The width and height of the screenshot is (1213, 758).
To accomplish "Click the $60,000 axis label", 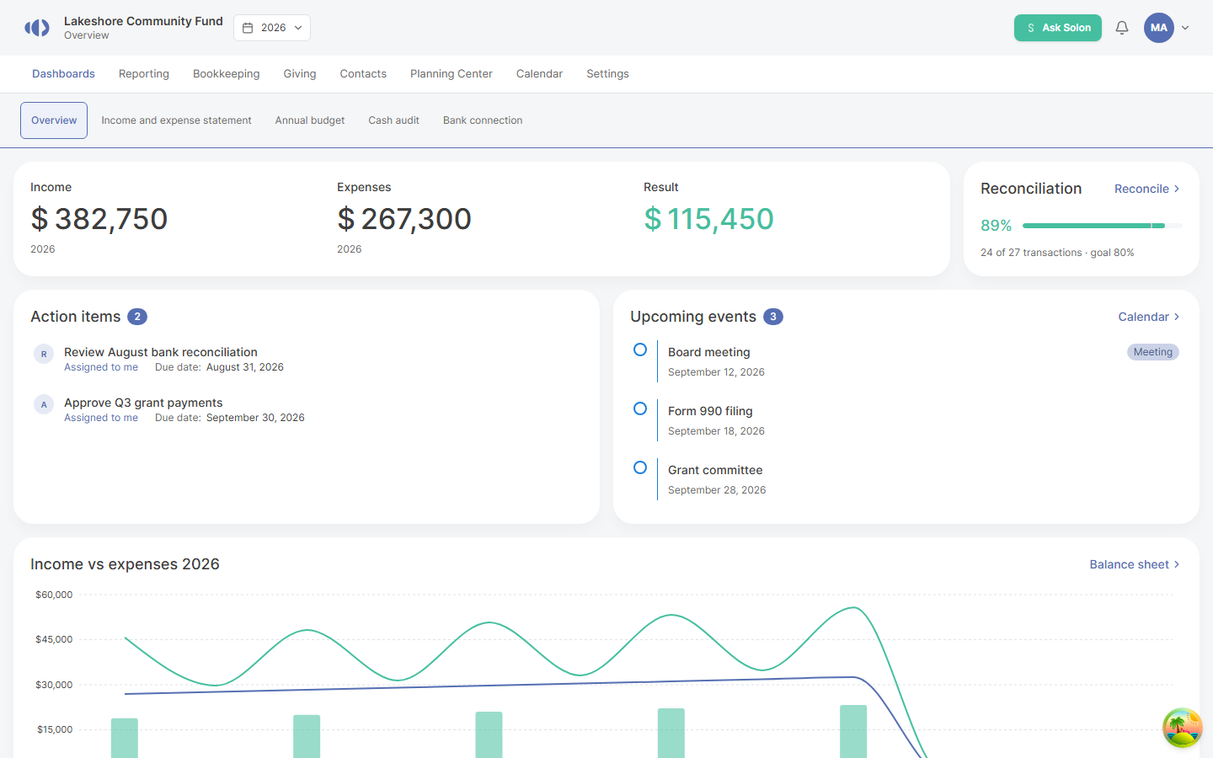I will (54, 595).
